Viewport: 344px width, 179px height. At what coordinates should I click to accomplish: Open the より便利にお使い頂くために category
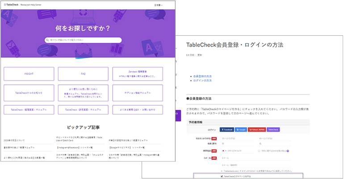[83, 93]
